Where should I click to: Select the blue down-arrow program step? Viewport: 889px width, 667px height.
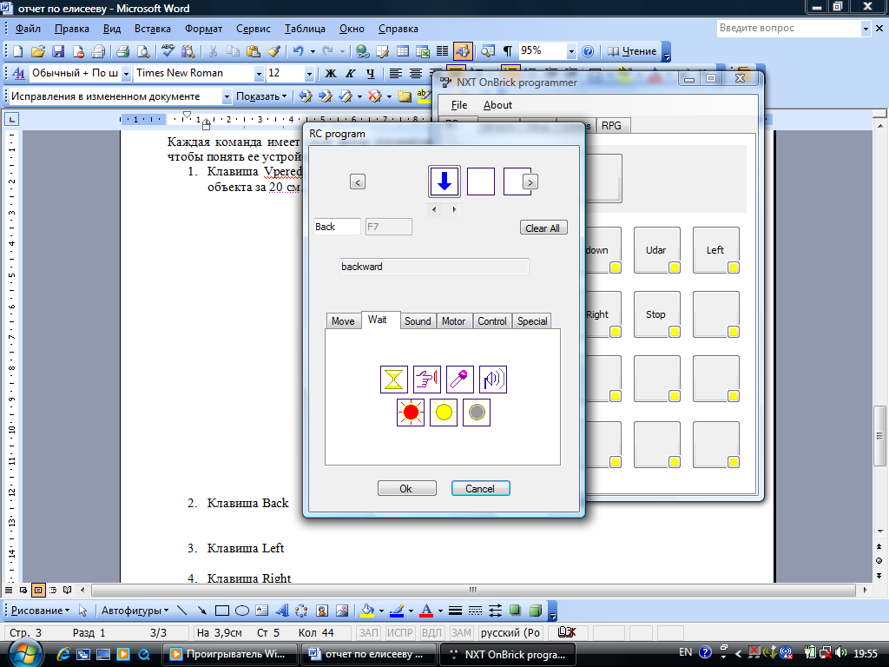[x=444, y=182]
